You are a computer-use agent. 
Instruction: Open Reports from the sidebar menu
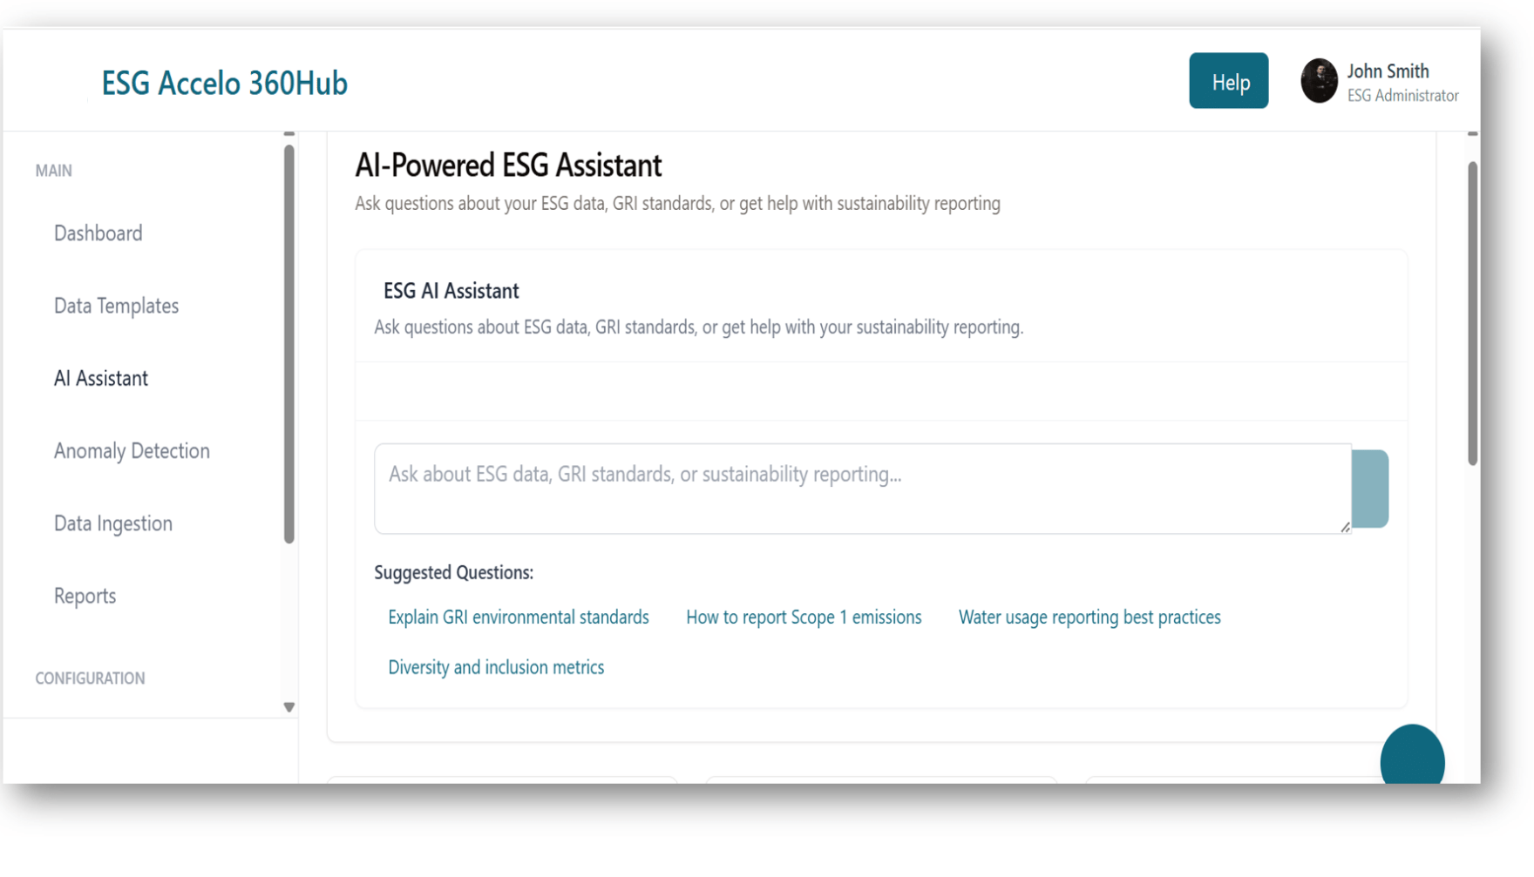click(x=85, y=597)
